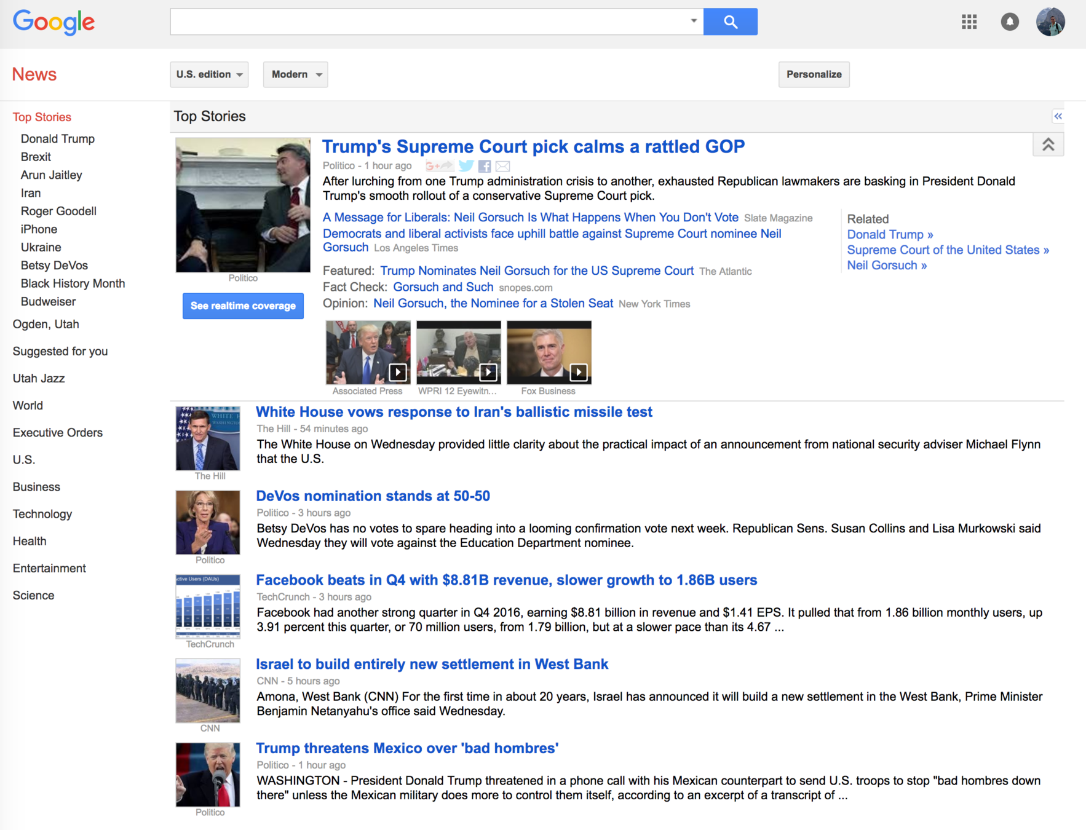Share top story on Google+
1086x830 pixels.
click(x=439, y=166)
